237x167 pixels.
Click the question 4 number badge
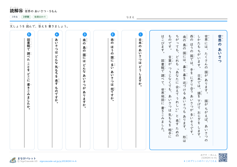click(x=57, y=34)
